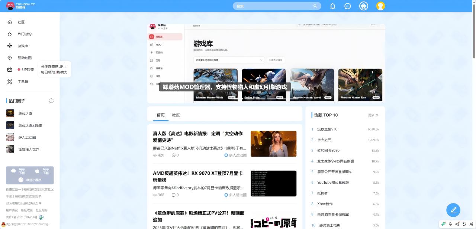476x229 pixels.
Task: Go to 社区 in the sidebar
Action: (21, 22)
